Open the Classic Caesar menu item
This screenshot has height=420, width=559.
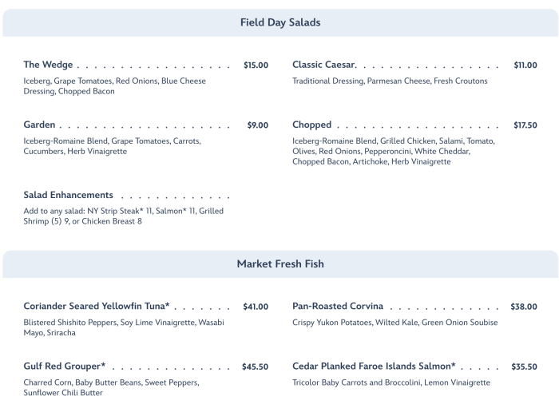(x=323, y=65)
